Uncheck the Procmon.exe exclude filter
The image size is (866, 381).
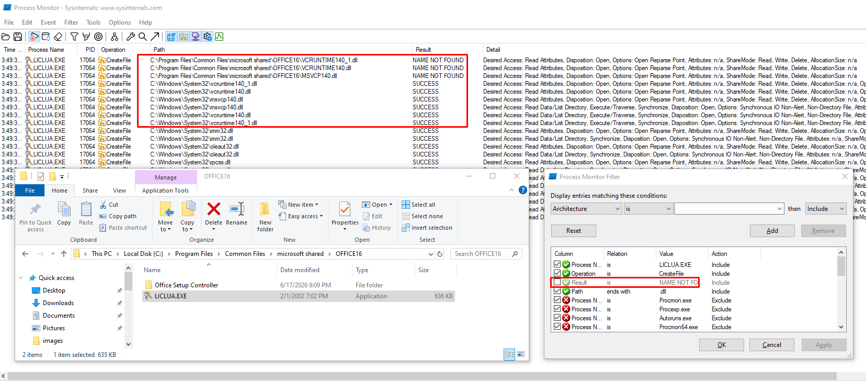tap(557, 300)
